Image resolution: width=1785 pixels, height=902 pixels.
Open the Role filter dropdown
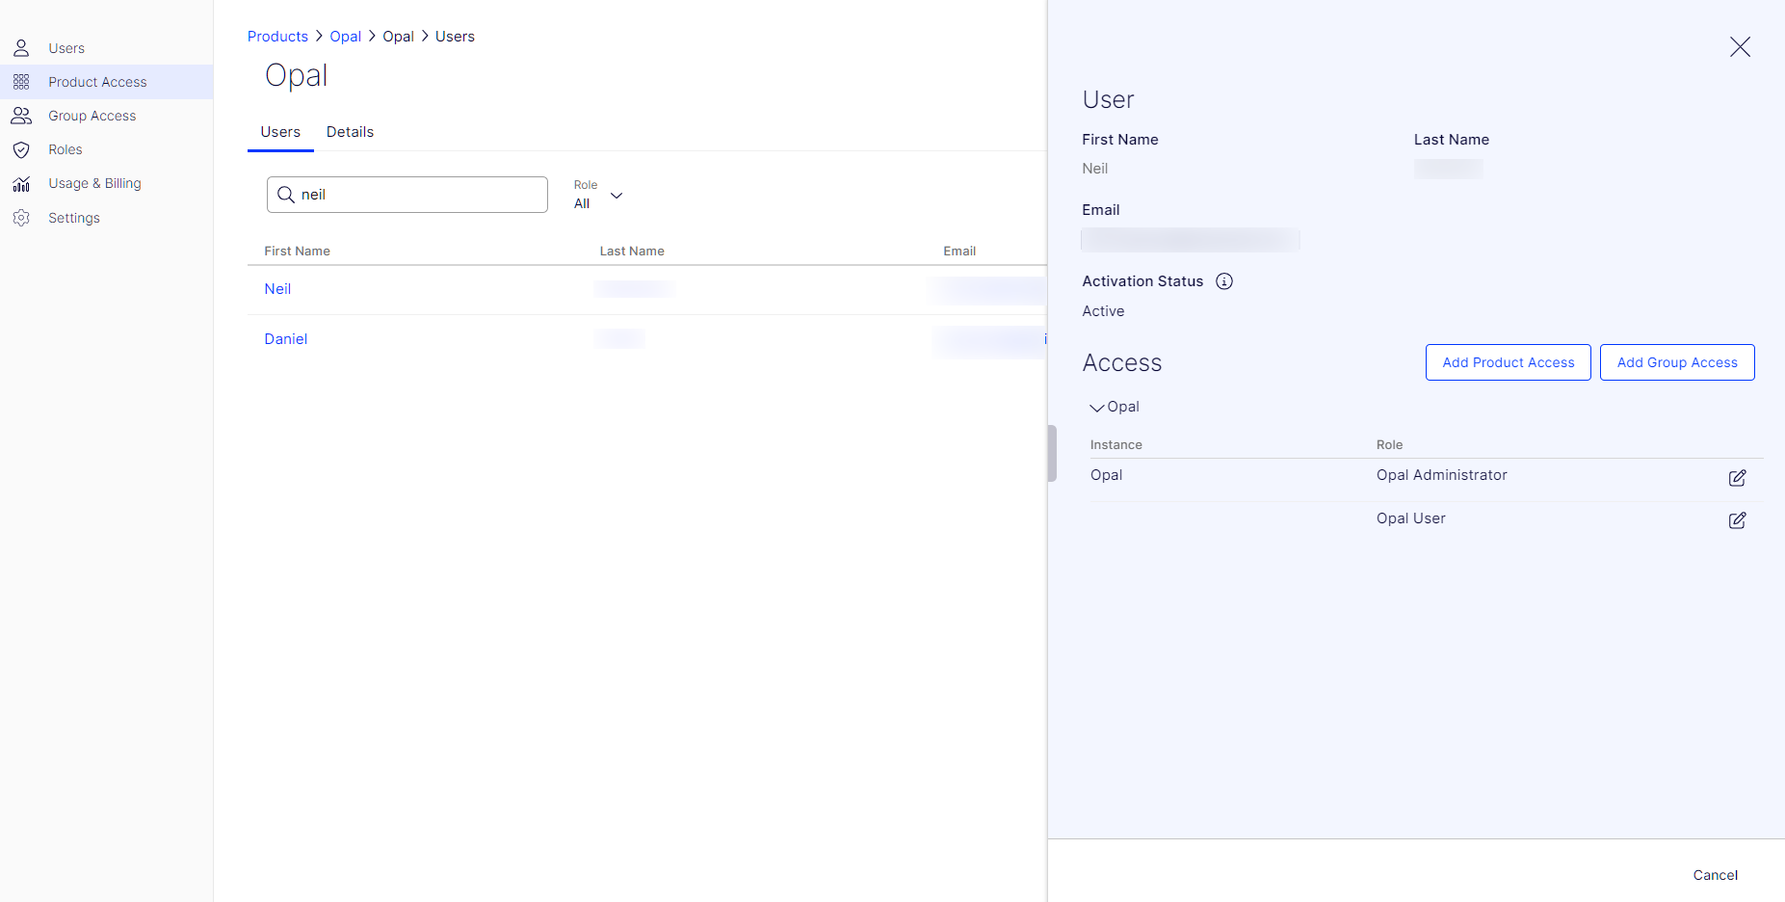599,195
